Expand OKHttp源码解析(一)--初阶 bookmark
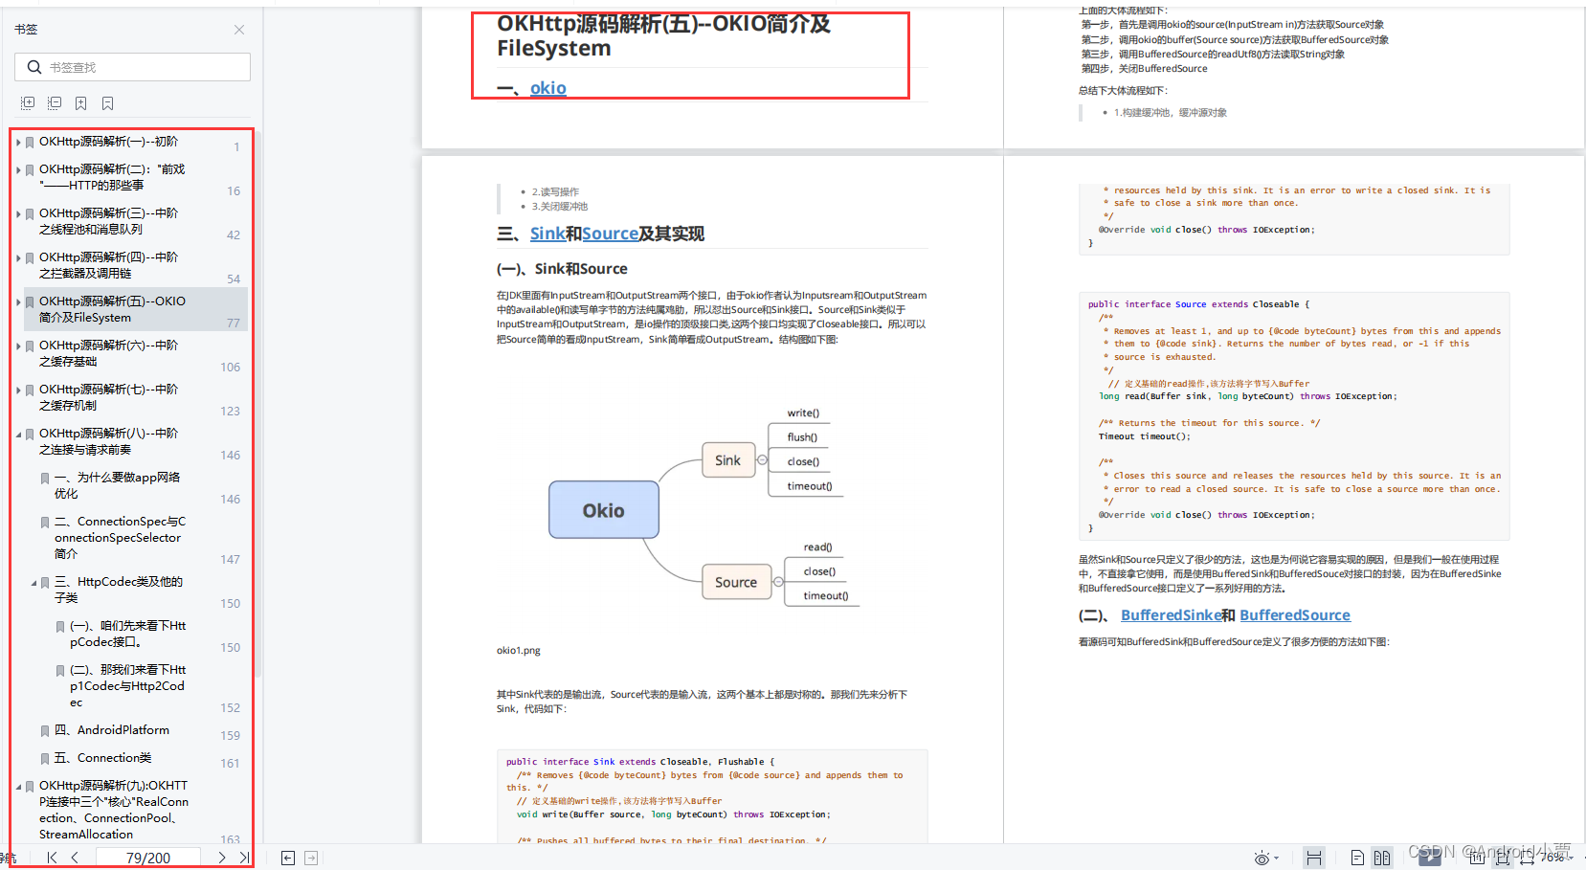Image resolution: width=1586 pixels, height=870 pixels. click(18, 142)
